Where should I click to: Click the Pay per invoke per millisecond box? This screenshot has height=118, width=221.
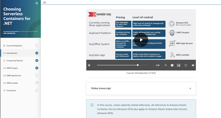point(123,55)
